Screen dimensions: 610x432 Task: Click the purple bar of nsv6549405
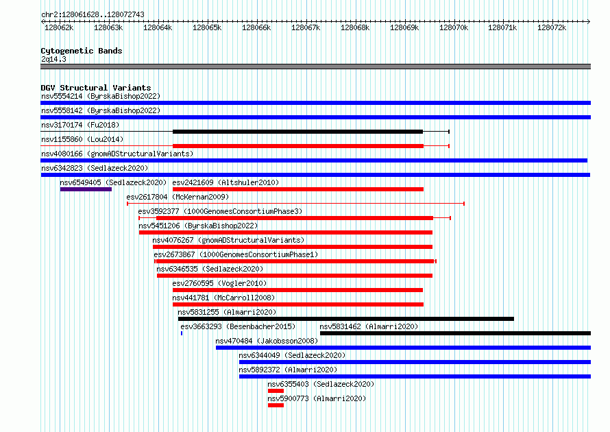tap(86, 189)
